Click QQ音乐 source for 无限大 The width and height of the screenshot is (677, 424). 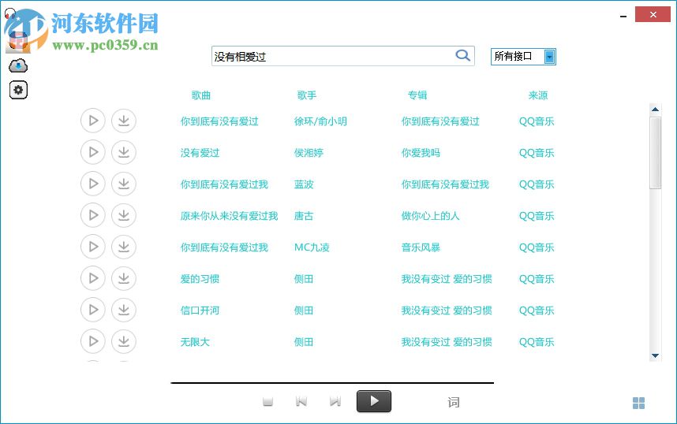coord(537,341)
